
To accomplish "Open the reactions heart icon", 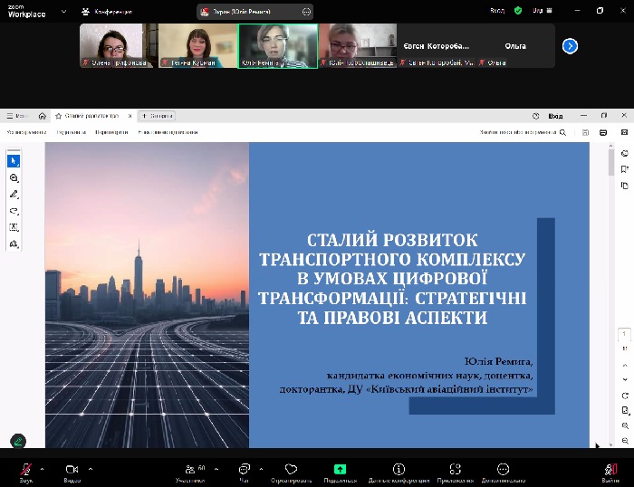I will click(291, 470).
